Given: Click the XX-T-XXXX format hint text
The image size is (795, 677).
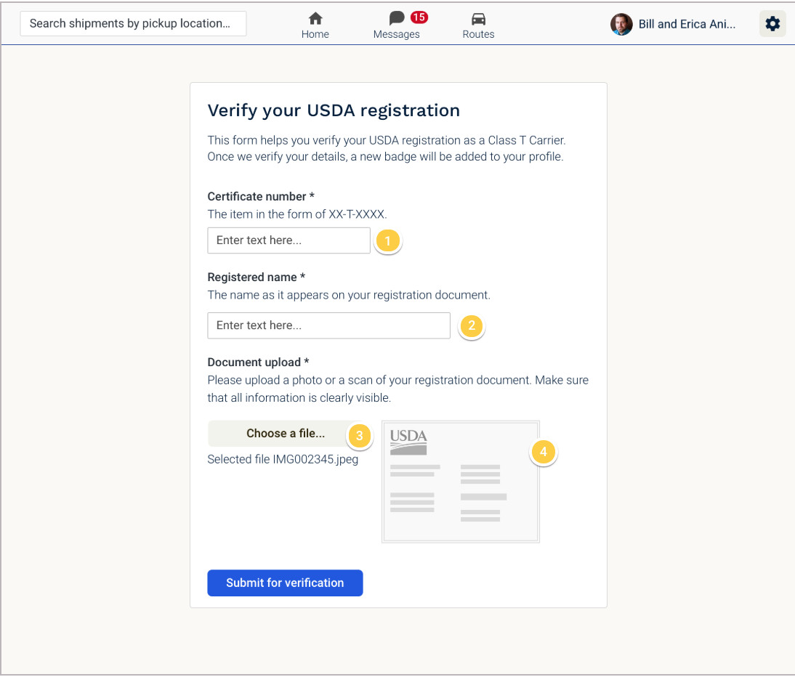Looking at the screenshot, I should (x=297, y=214).
